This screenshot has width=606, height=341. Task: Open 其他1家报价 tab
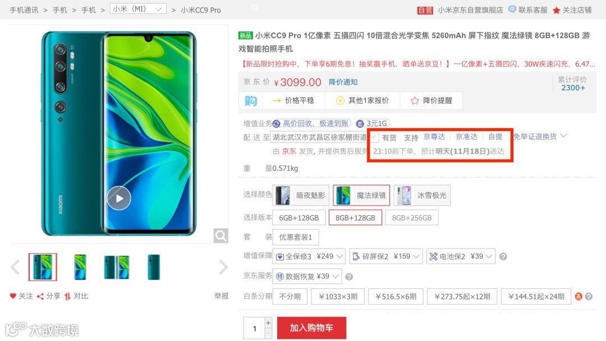click(x=362, y=101)
